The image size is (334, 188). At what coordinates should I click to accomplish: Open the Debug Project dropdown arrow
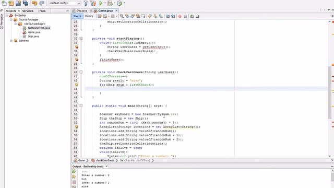click(x=115, y=3)
